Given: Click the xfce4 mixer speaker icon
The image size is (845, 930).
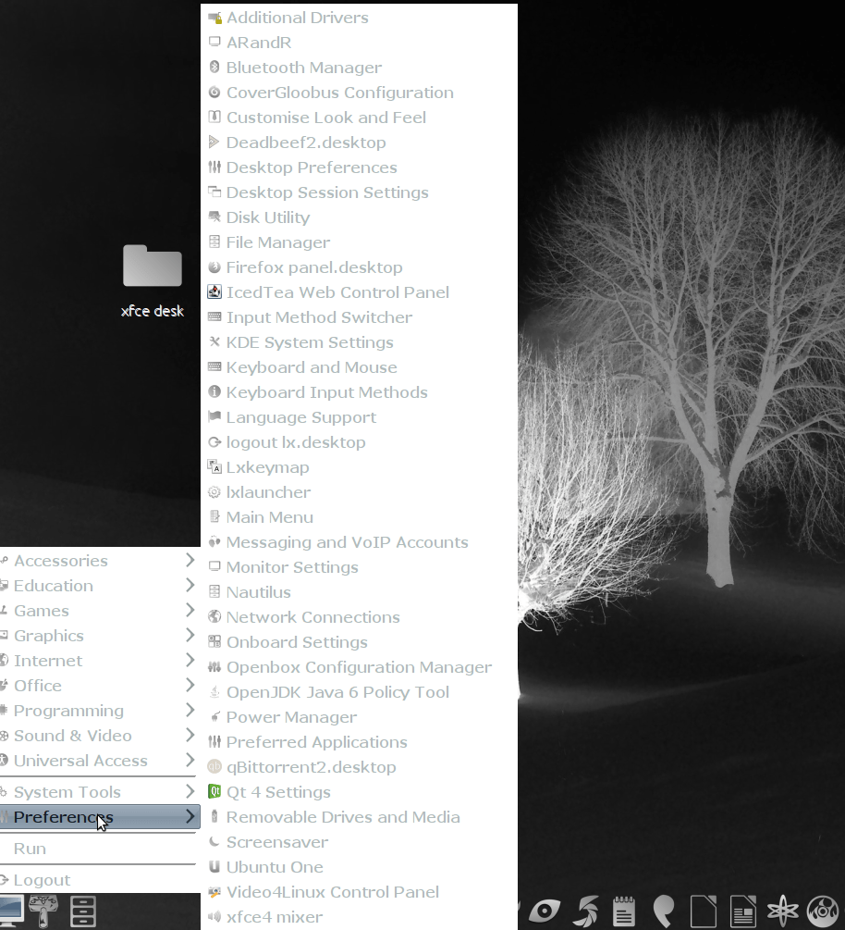Looking at the screenshot, I should (214, 917).
